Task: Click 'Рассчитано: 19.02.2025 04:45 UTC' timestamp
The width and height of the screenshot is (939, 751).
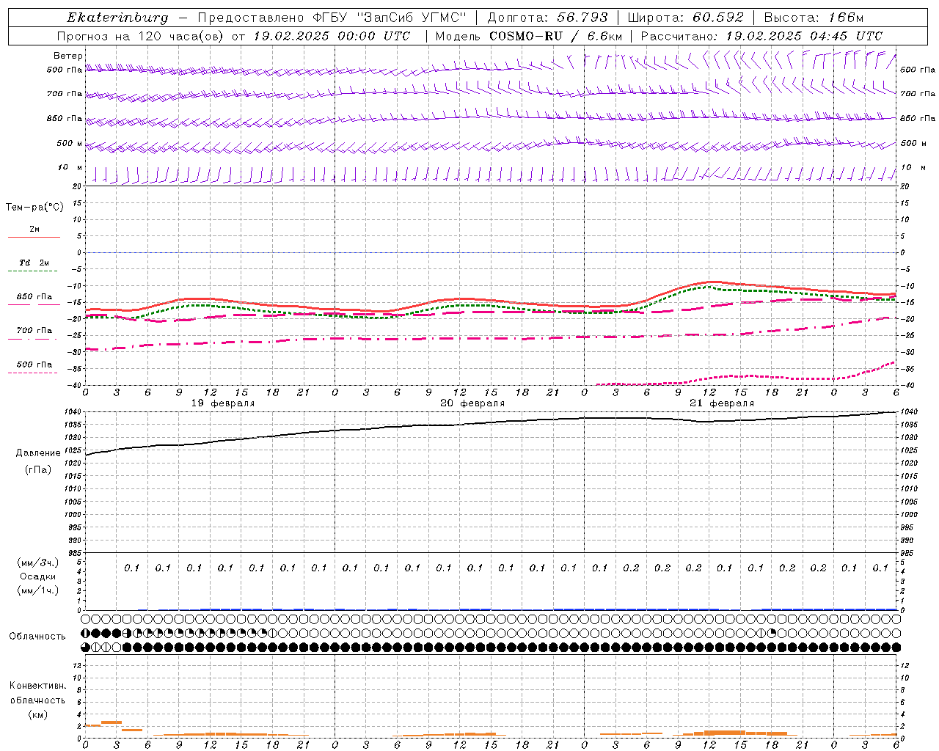Action: click(761, 36)
